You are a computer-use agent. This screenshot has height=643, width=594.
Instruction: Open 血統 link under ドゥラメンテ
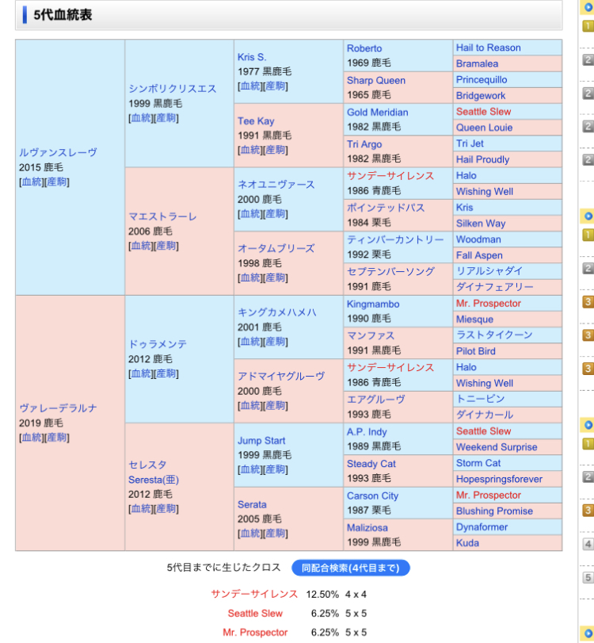[141, 373]
